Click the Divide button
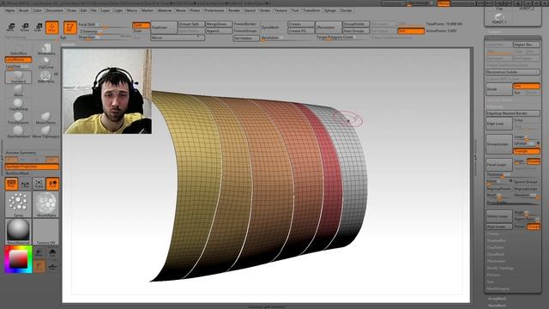Image resolution: width=549 pixels, height=309 pixels. click(499, 89)
